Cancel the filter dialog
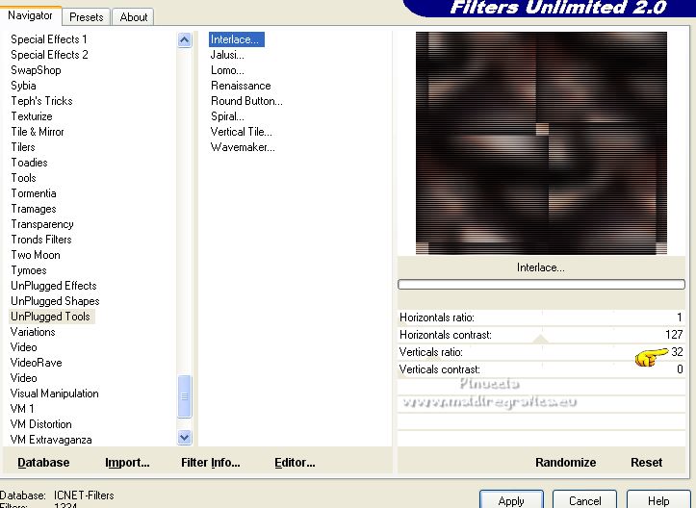 (584, 500)
